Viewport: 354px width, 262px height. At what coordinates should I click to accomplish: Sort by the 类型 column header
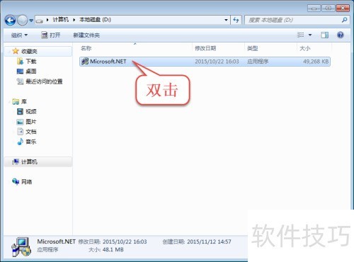(252, 48)
